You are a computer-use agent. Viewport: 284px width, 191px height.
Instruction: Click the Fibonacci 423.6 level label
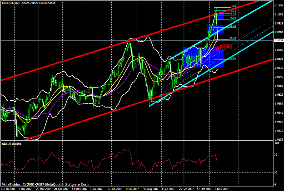[233, 58]
